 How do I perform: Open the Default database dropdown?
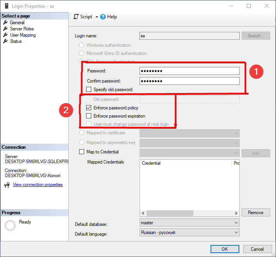[x=189, y=223]
